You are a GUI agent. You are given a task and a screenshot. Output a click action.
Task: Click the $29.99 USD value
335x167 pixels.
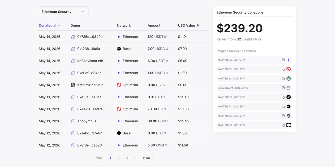coord(184,121)
